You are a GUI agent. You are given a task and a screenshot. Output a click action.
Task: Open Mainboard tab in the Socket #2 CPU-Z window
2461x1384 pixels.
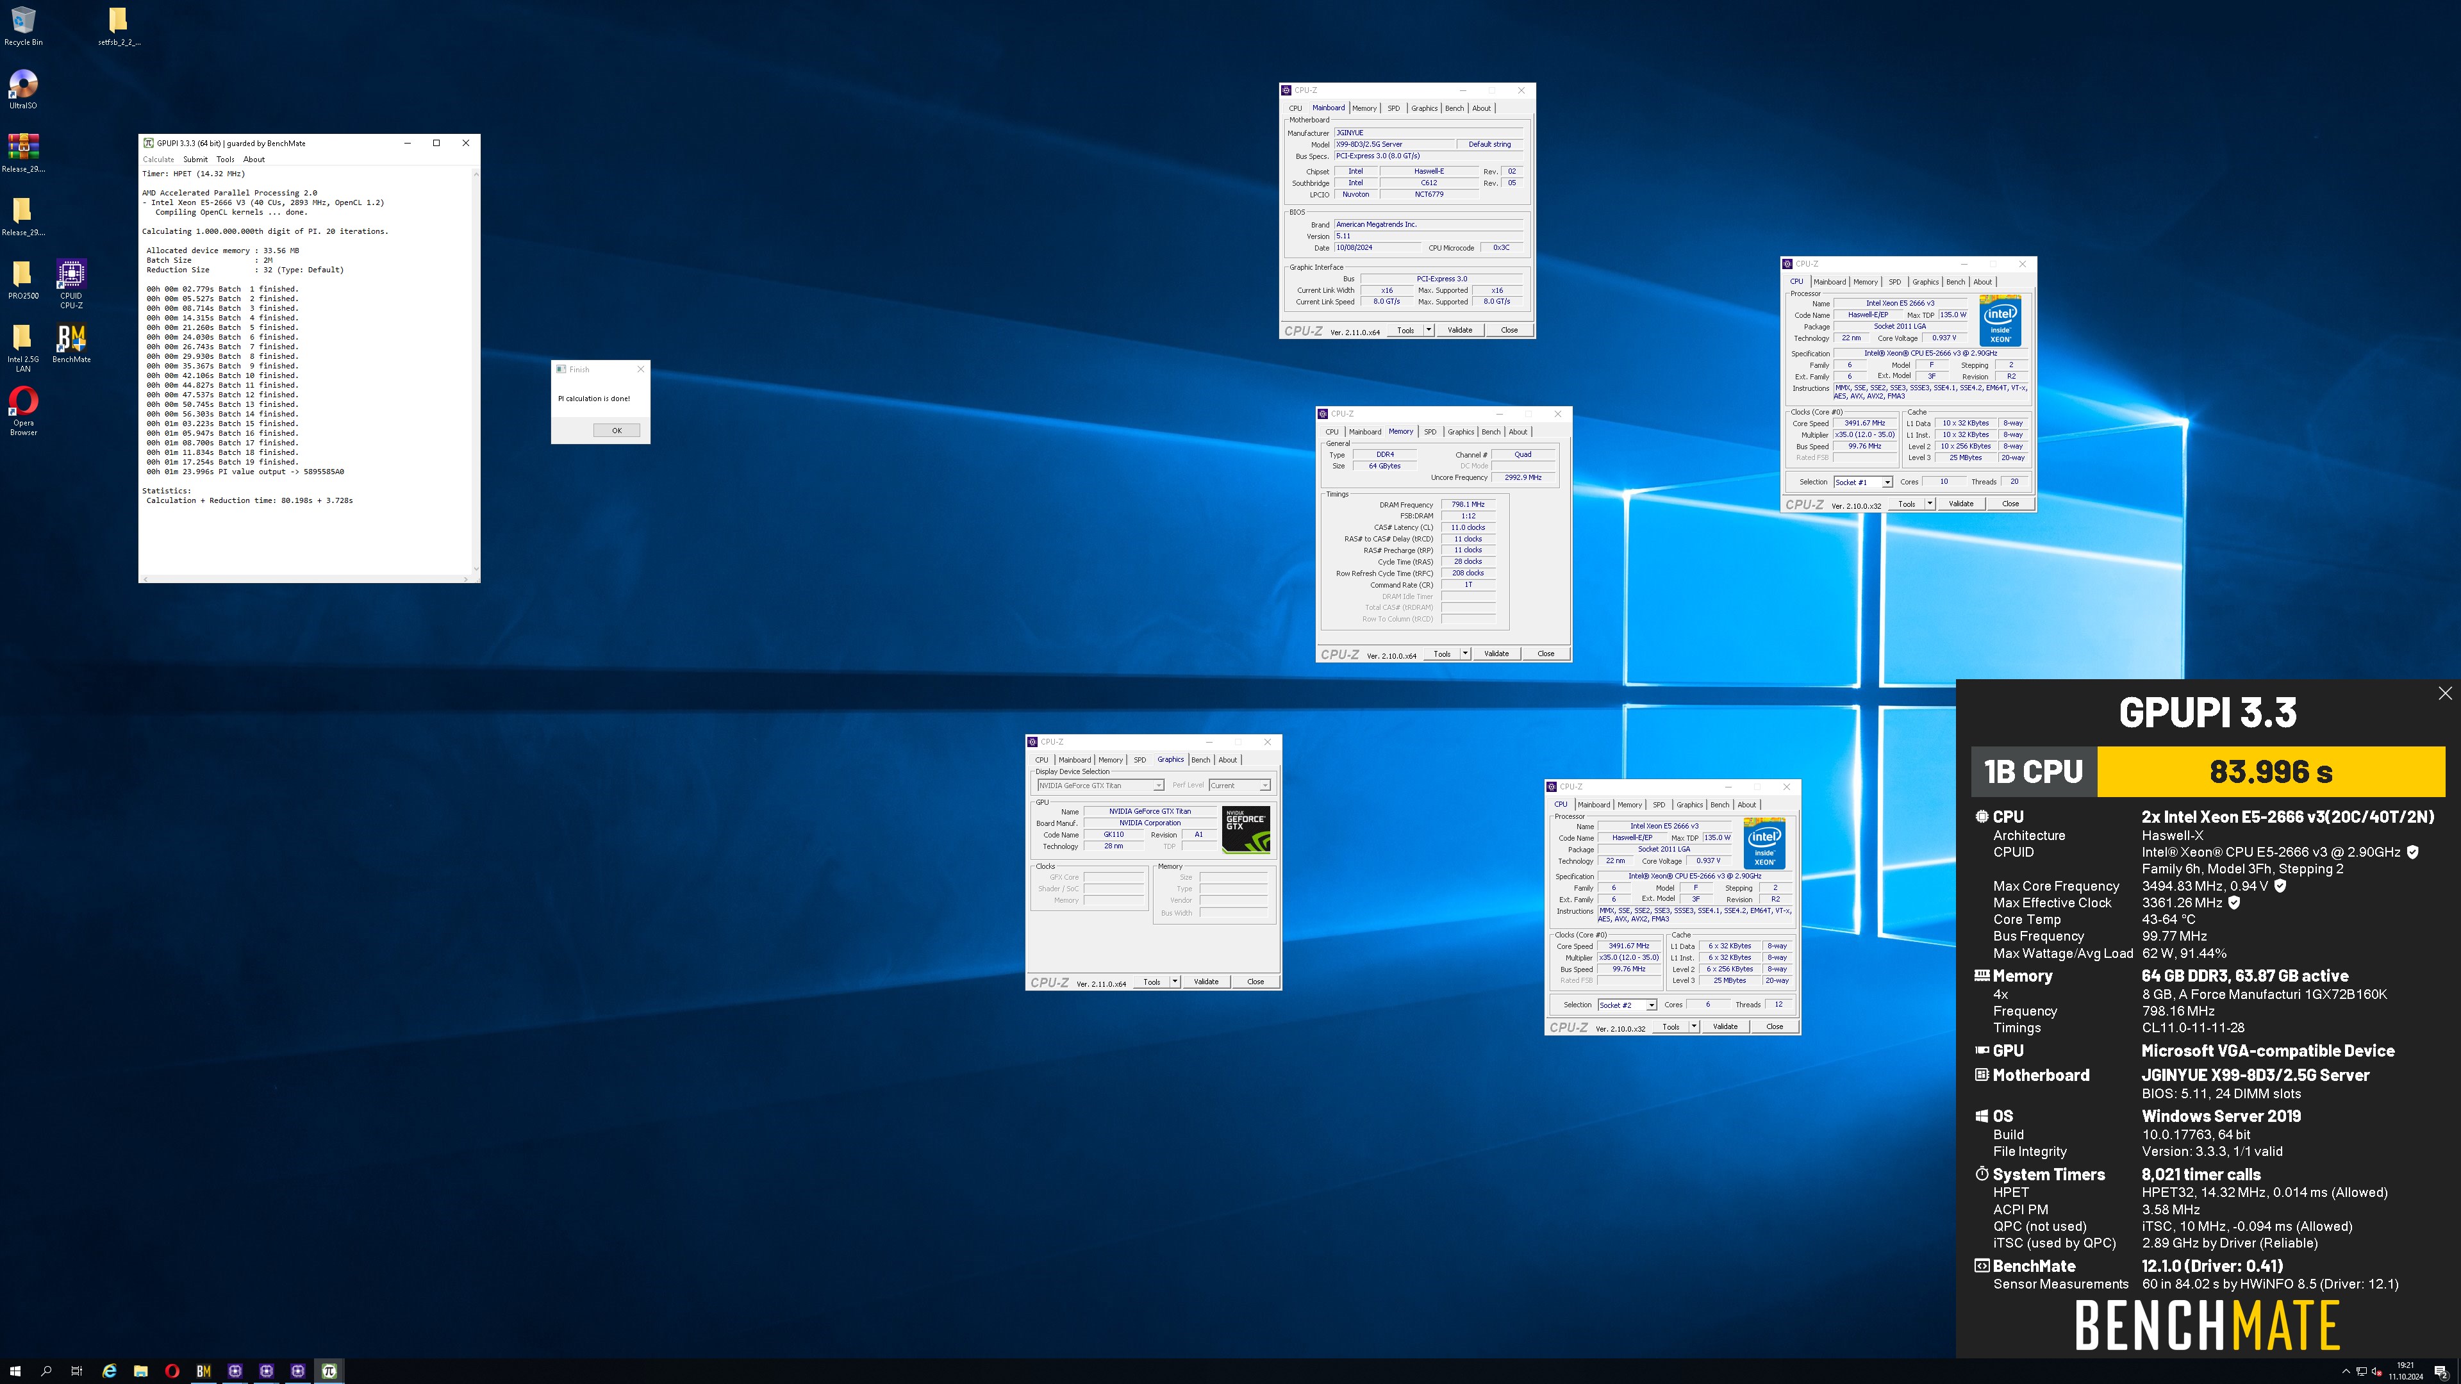pos(1593,804)
